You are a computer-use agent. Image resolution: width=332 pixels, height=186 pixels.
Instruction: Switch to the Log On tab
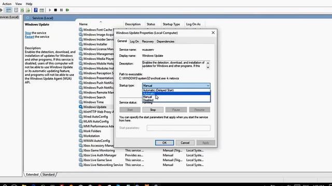click(134, 41)
